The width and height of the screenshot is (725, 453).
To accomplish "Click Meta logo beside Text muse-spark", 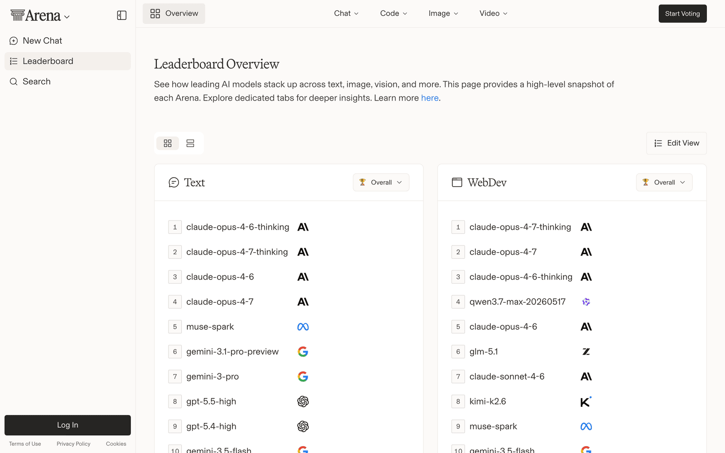I will pos(303,327).
